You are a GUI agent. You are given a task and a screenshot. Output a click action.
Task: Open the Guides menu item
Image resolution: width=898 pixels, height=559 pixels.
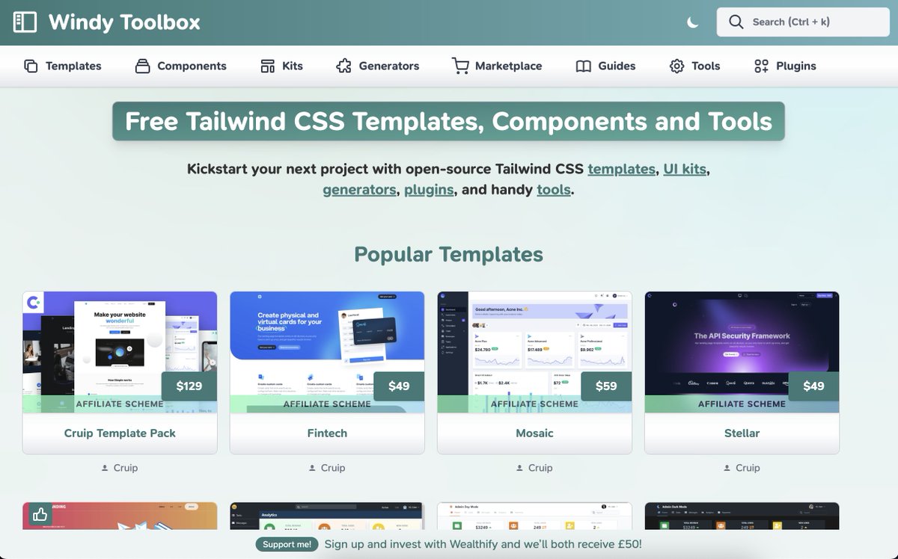(605, 66)
